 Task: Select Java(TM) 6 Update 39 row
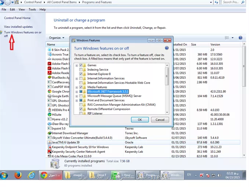click(x=144, y=142)
